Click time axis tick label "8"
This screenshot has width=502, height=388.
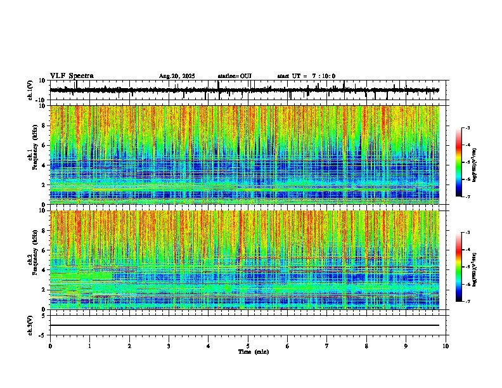click(x=366, y=346)
